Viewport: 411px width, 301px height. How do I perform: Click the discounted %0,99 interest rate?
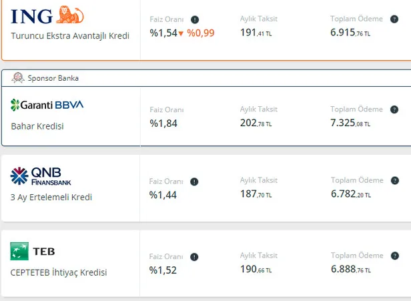coord(201,32)
